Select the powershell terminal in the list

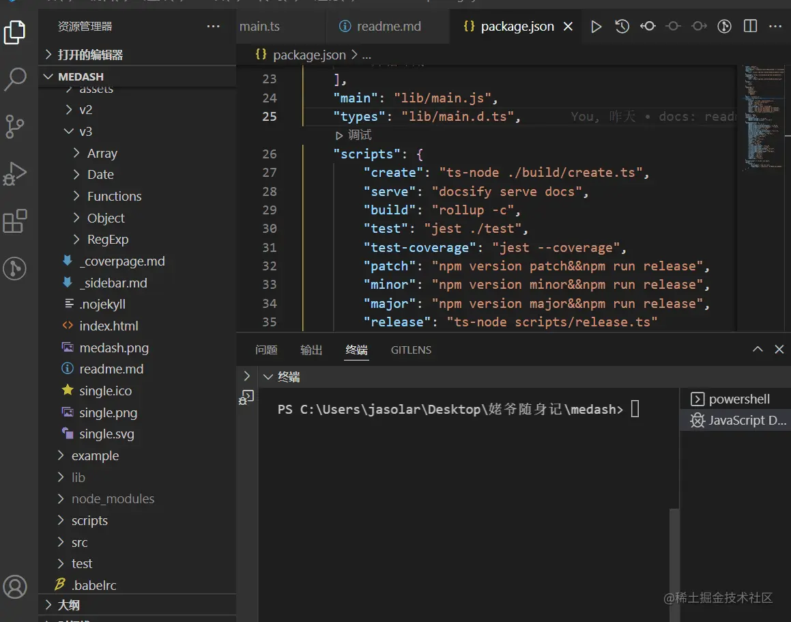click(x=738, y=399)
